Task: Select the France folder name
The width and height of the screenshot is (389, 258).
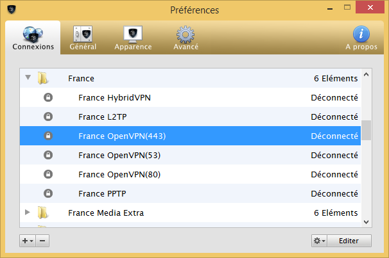Action: click(x=81, y=78)
